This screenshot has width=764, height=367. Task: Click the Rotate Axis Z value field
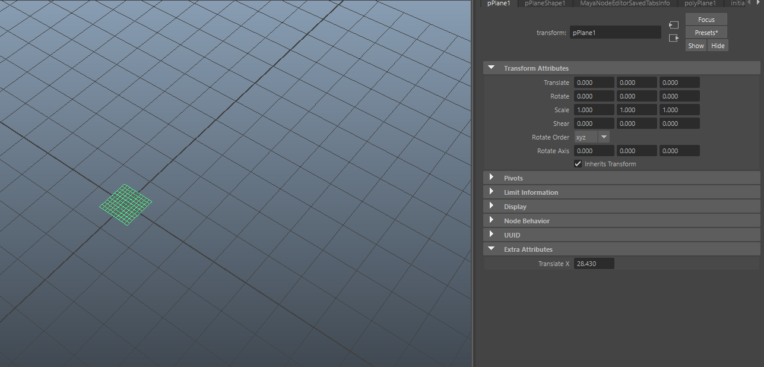tap(680, 151)
